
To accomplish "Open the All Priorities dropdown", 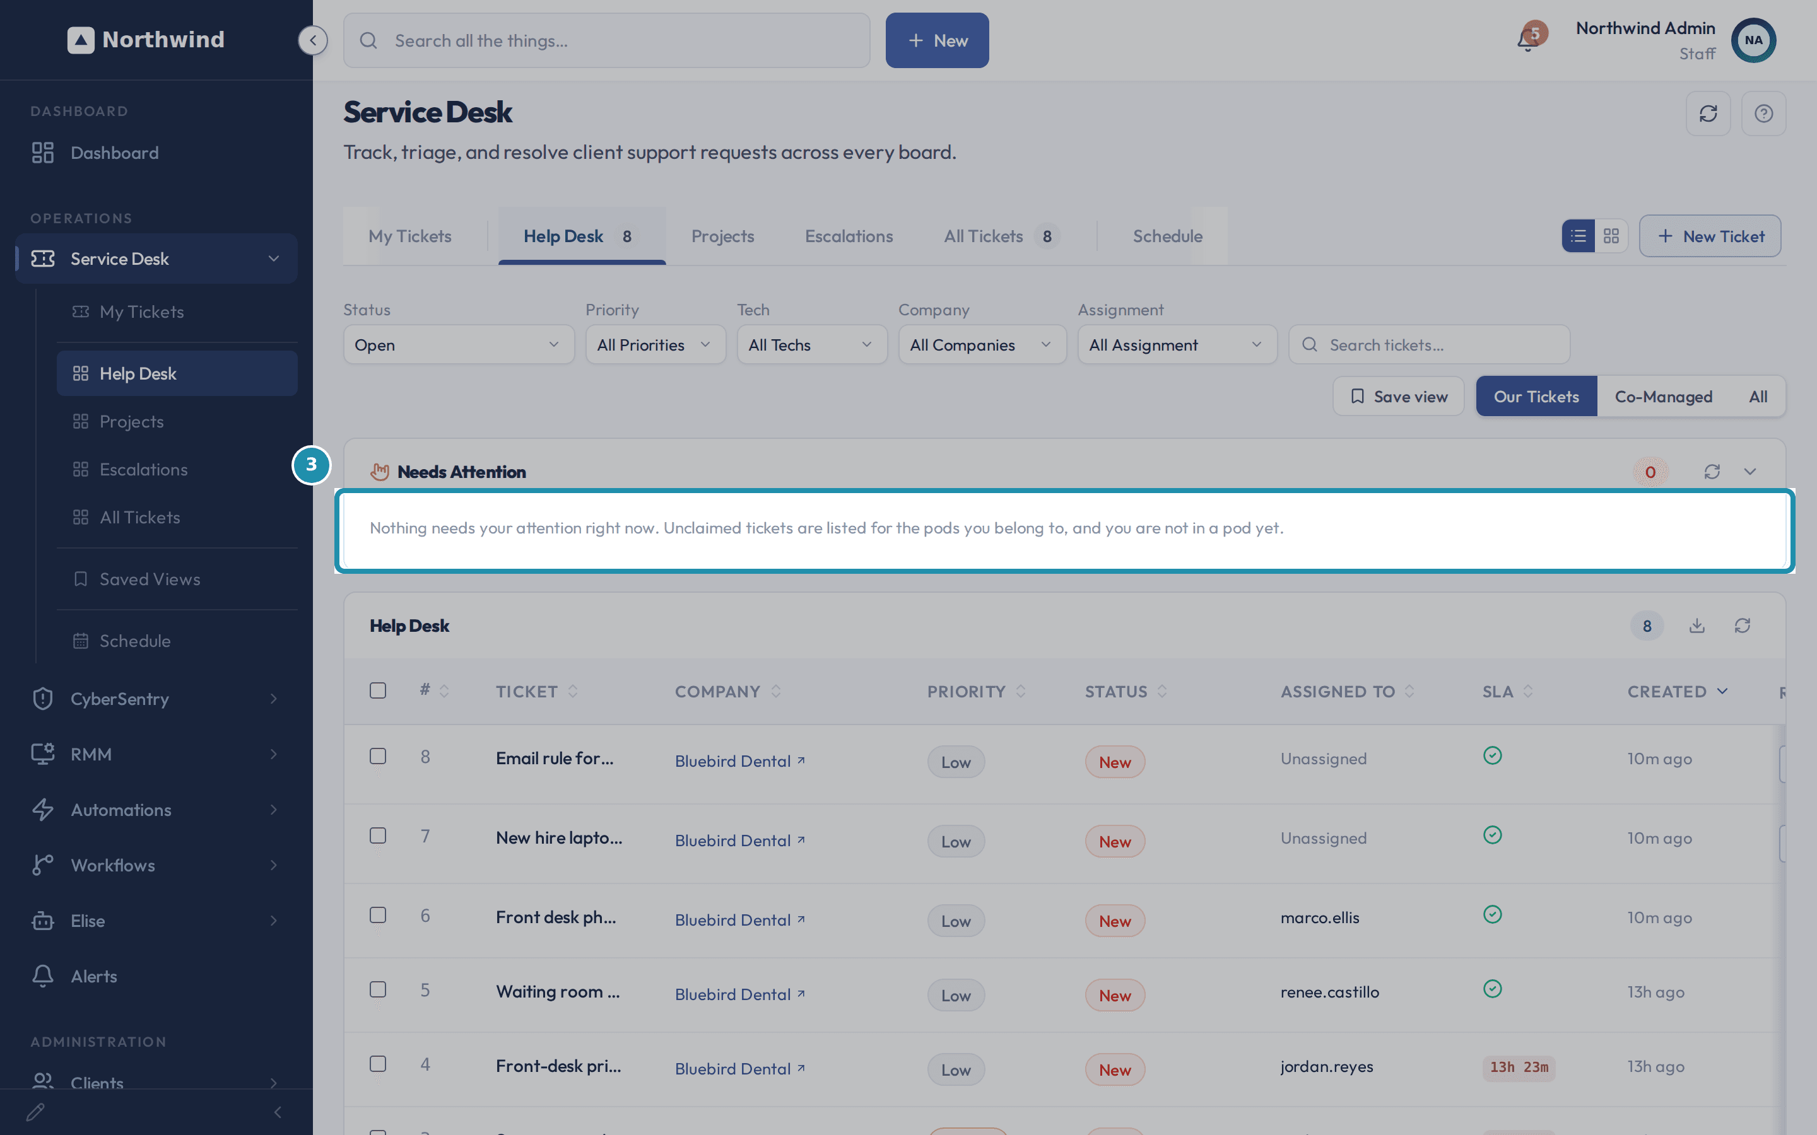I will pos(656,344).
